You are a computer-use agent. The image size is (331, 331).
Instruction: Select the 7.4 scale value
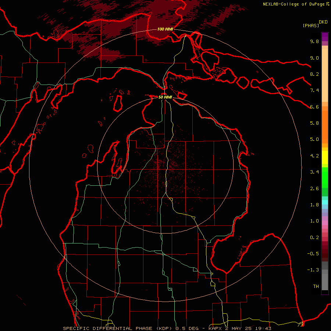(314, 90)
